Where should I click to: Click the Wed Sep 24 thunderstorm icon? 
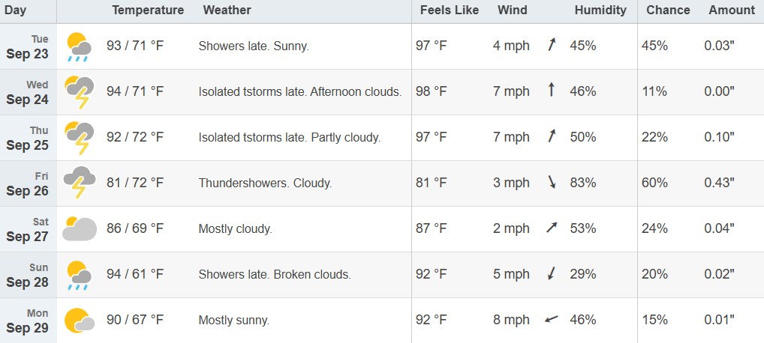(79, 92)
